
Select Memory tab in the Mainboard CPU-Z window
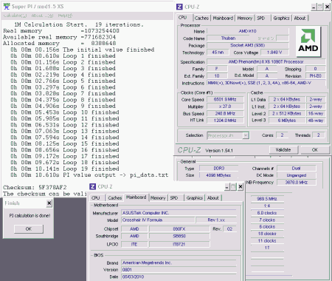pos(158,198)
